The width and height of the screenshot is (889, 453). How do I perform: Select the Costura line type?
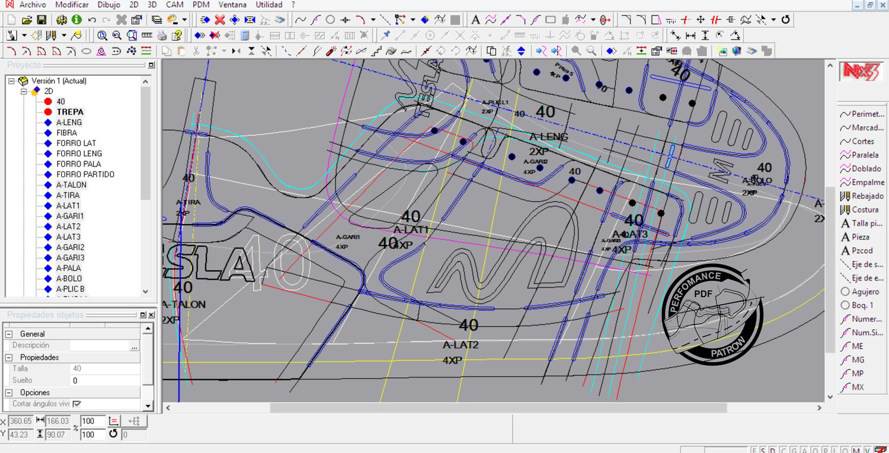pyautogui.click(x=859, y=209)
